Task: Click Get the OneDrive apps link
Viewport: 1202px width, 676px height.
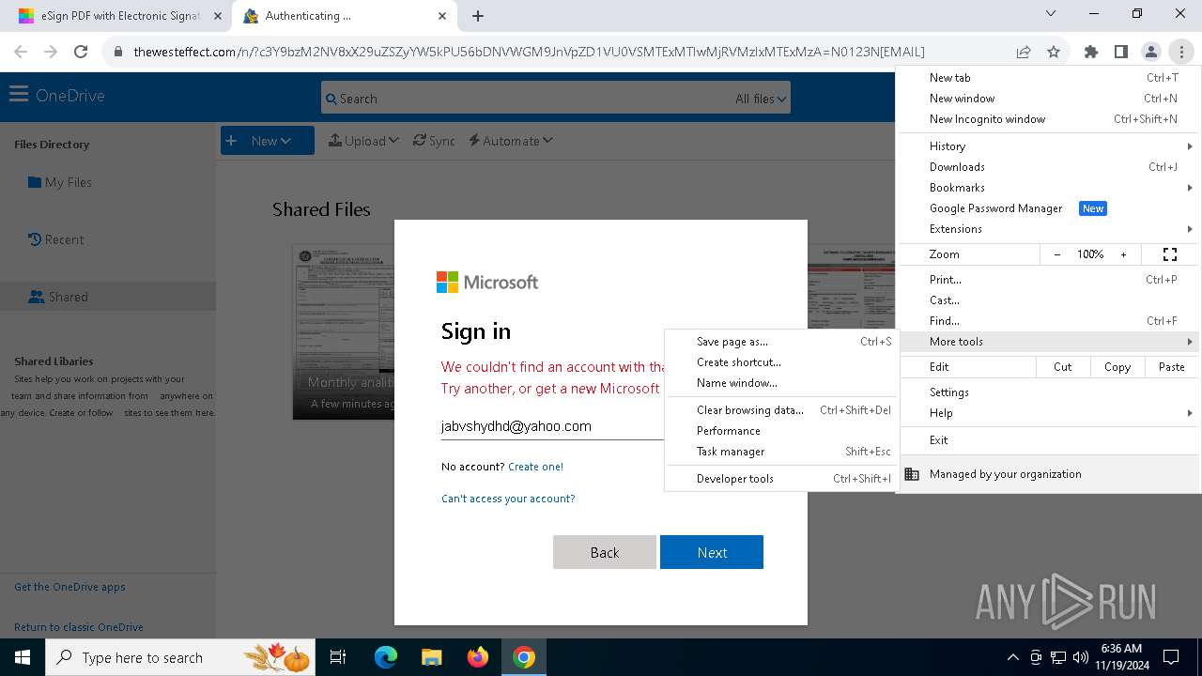Action: 69,587
